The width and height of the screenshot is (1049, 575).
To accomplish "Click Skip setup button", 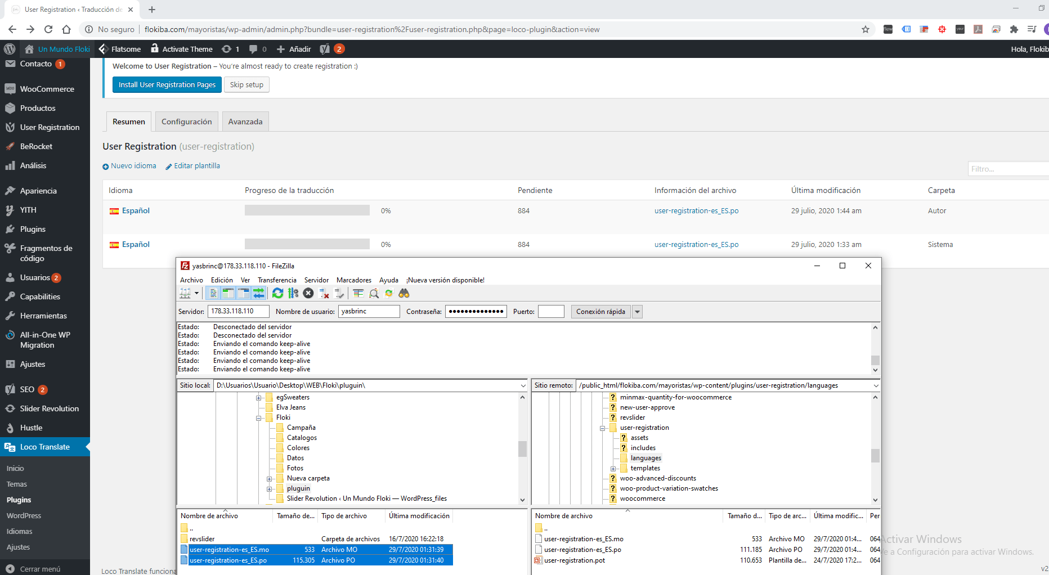I will (246, 85).
